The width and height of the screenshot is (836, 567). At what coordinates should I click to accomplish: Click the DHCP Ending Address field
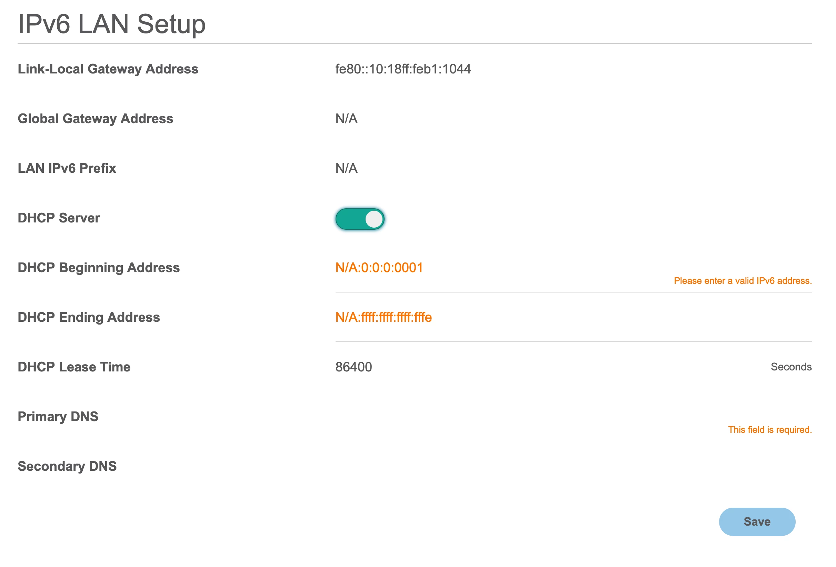(383, 317)
